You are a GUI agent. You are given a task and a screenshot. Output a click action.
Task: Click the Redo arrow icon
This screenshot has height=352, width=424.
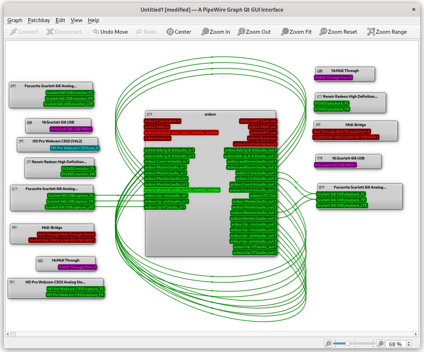[x=139, y=32]
